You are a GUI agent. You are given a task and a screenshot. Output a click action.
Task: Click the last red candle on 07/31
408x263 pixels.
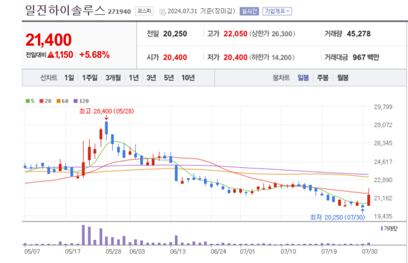tap(369, 200)
